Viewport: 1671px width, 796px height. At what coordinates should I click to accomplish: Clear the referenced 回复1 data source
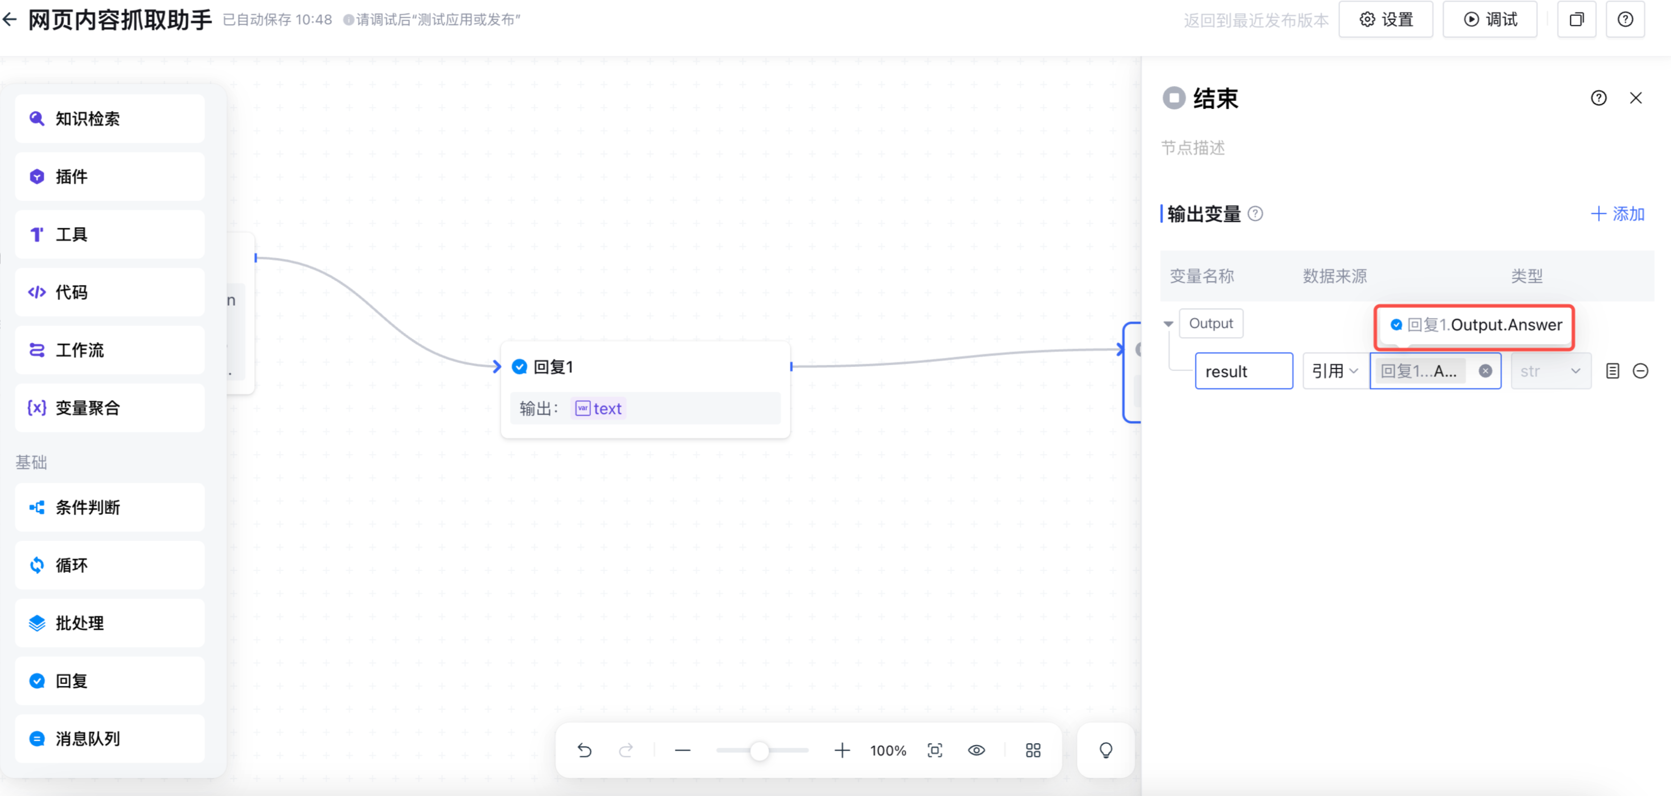coord(1485,371)
